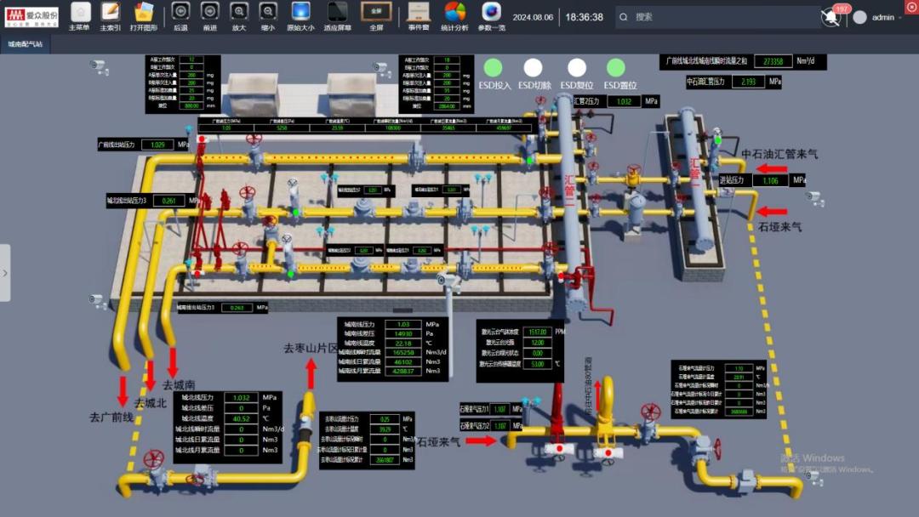This screenshot has width=919, height=517.
Task: Click the admin user avatar
Action: [x=859, y=18]
